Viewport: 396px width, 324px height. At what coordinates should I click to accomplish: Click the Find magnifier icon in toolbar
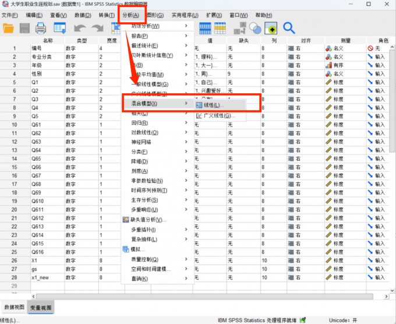click(x=289, y=28)
